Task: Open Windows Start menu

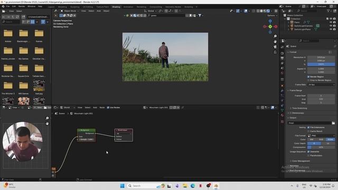Action: click(122, 186)
